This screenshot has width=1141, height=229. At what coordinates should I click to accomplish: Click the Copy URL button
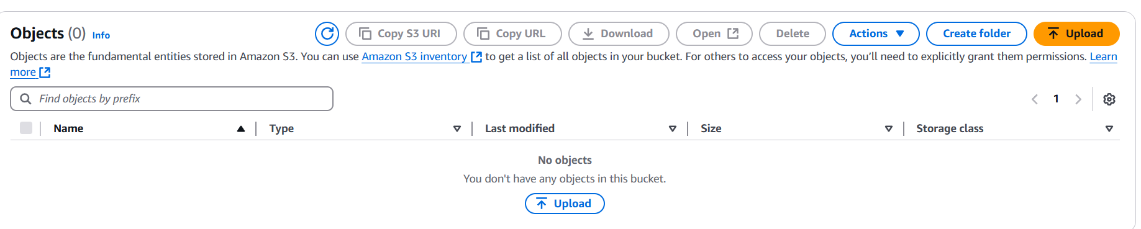click(x=513, y=34)
